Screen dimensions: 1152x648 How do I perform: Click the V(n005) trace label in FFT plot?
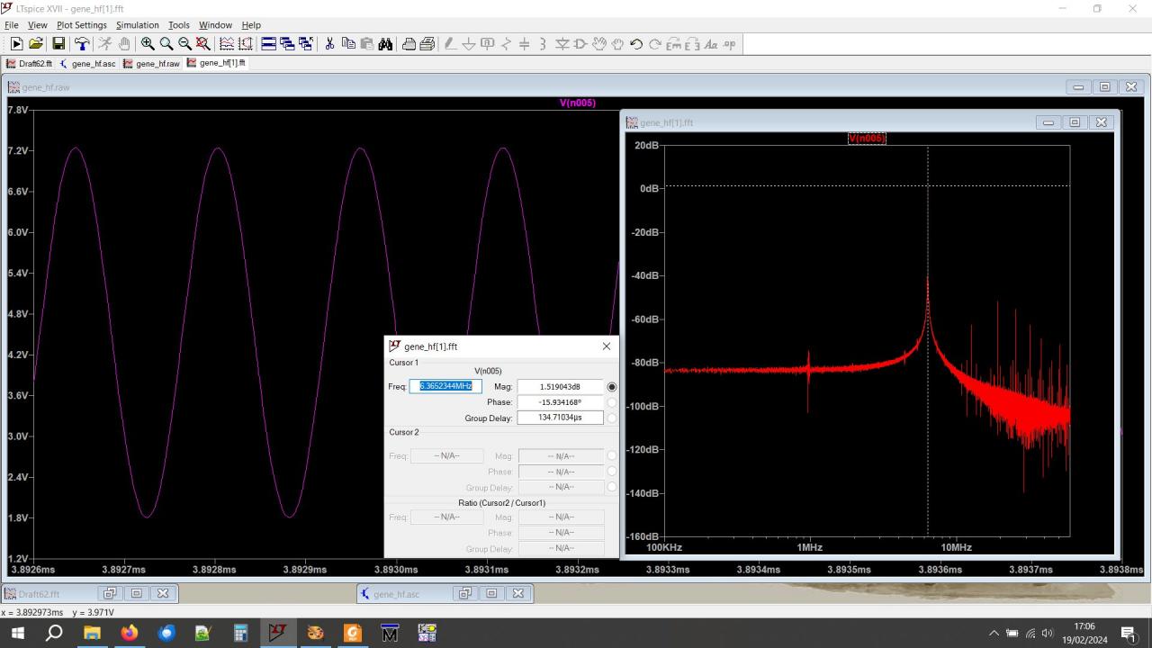867,139
